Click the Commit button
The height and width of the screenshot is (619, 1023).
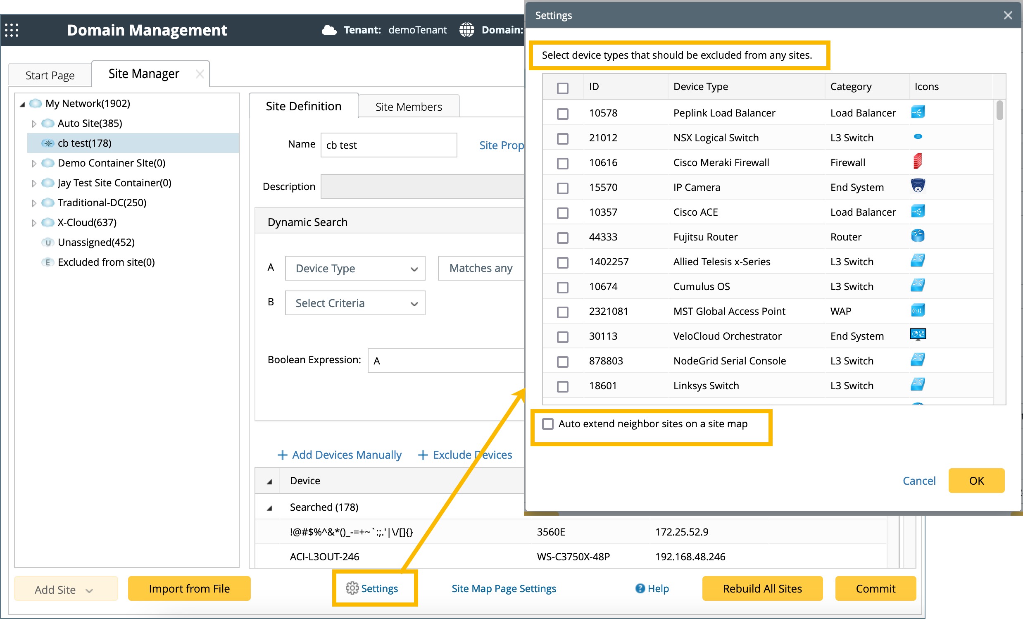tap(875, 588)
